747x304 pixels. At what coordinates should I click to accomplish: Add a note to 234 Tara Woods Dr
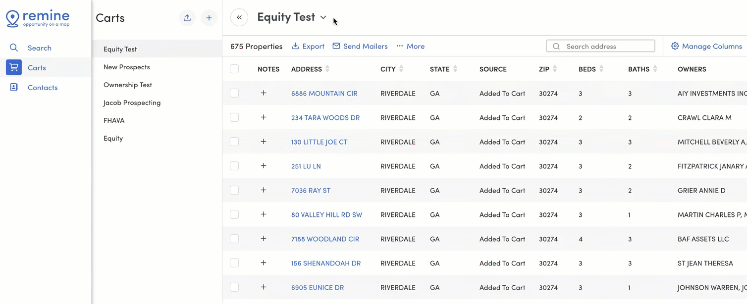(264, 117)
